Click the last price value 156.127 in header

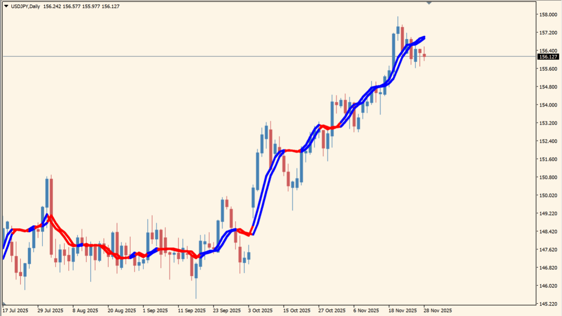click(x=111, y=6)
